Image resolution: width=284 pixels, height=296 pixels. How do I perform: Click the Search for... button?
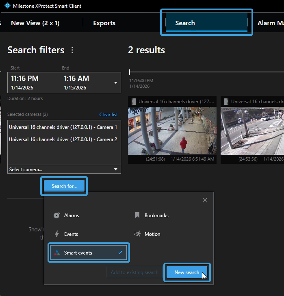pos(64,186)
